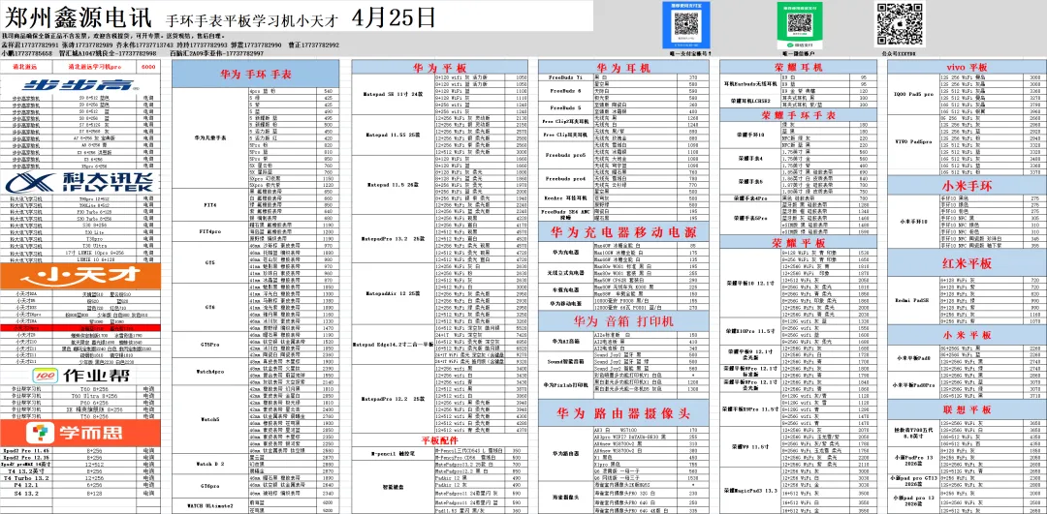Viewport: 1047px width, 514px height.
Task: Select the red 平板配件 header
Action: (441, 440)
